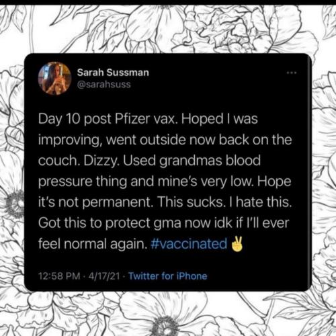This screenshot has height=336, width=336.
Task: Click the word "Pfizer" in the tweet
Action: pyautogui.click(x=132, y=118)
